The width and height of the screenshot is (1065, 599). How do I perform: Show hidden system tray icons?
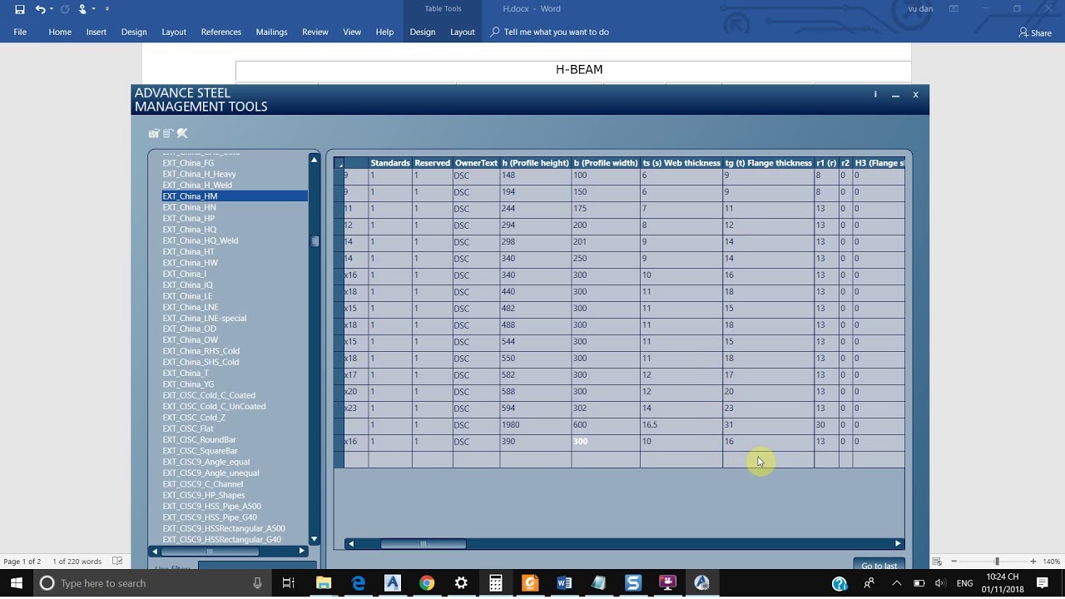pos(896,583)
